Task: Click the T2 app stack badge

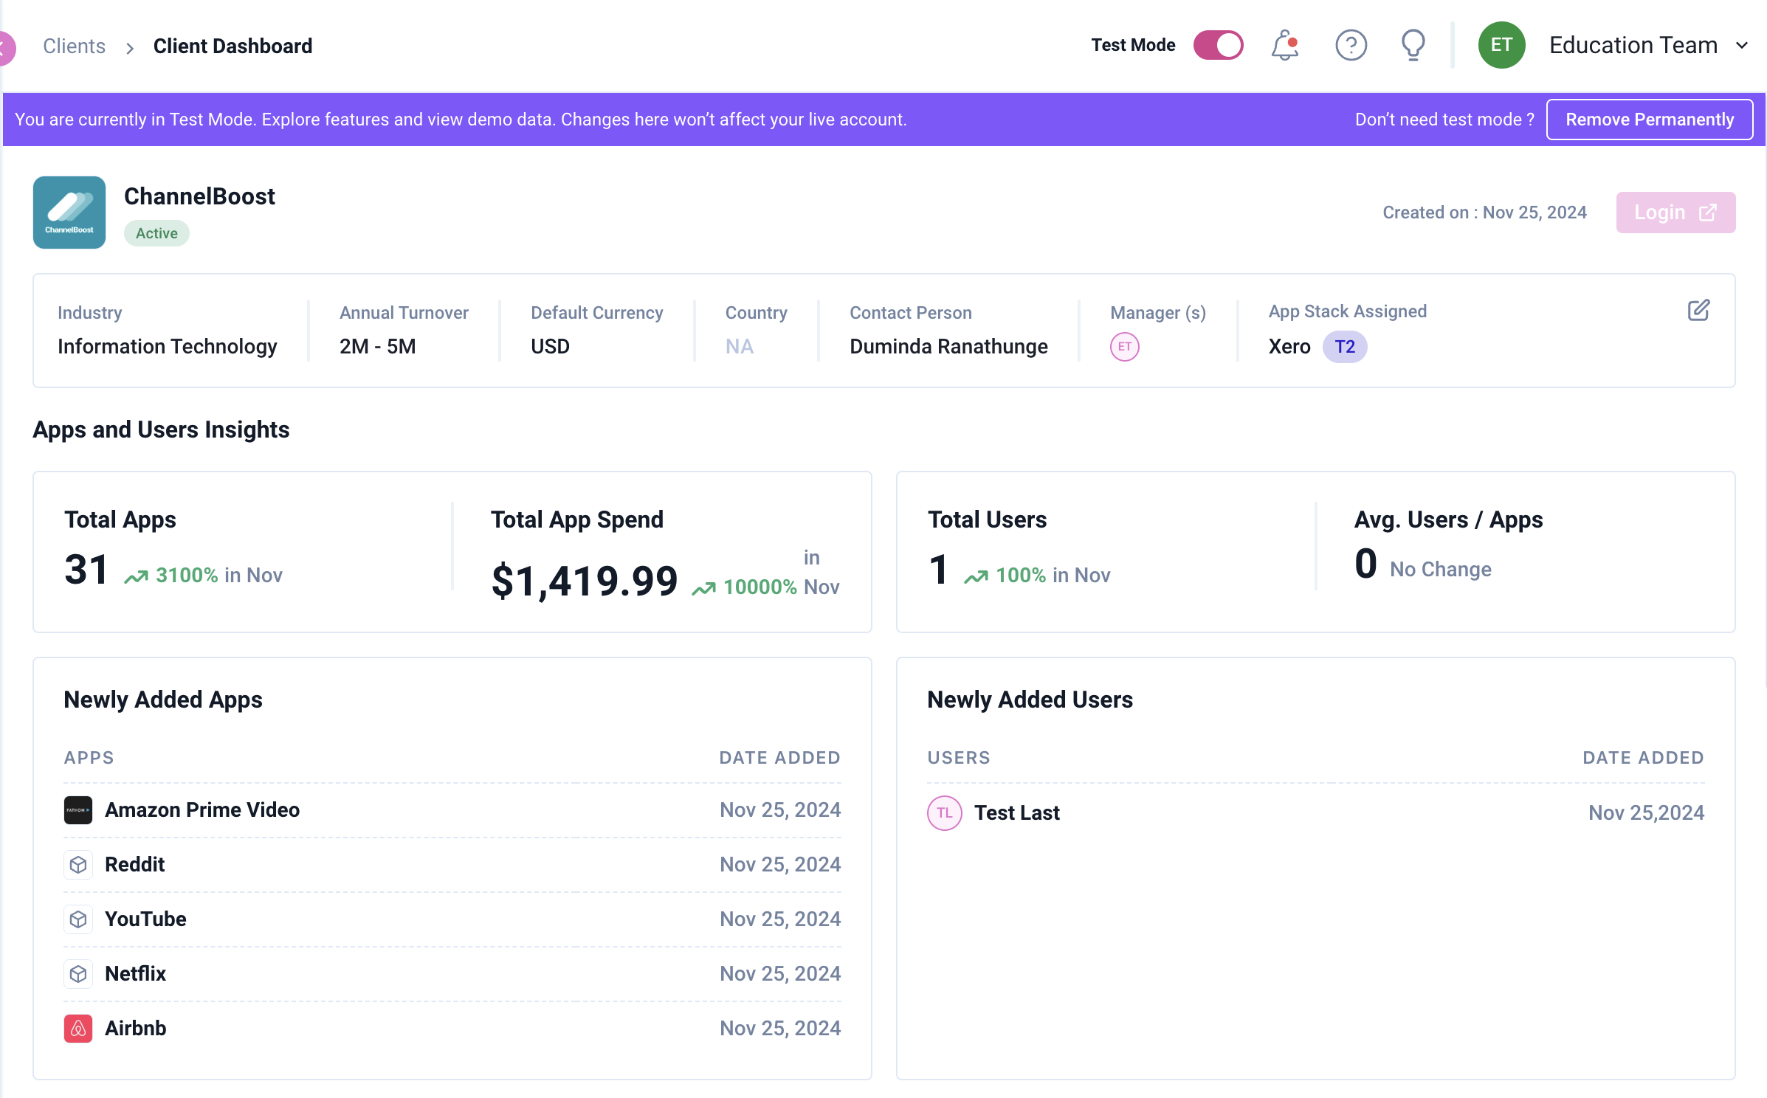Action: pos(1344,347)
